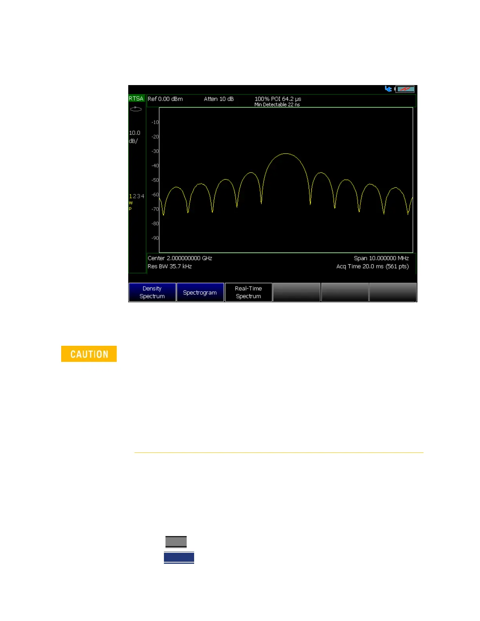Click the gray sample key below screen
The height and width of the screenshot is (621, 480).
pyautogui.click(x=176, y=542)
